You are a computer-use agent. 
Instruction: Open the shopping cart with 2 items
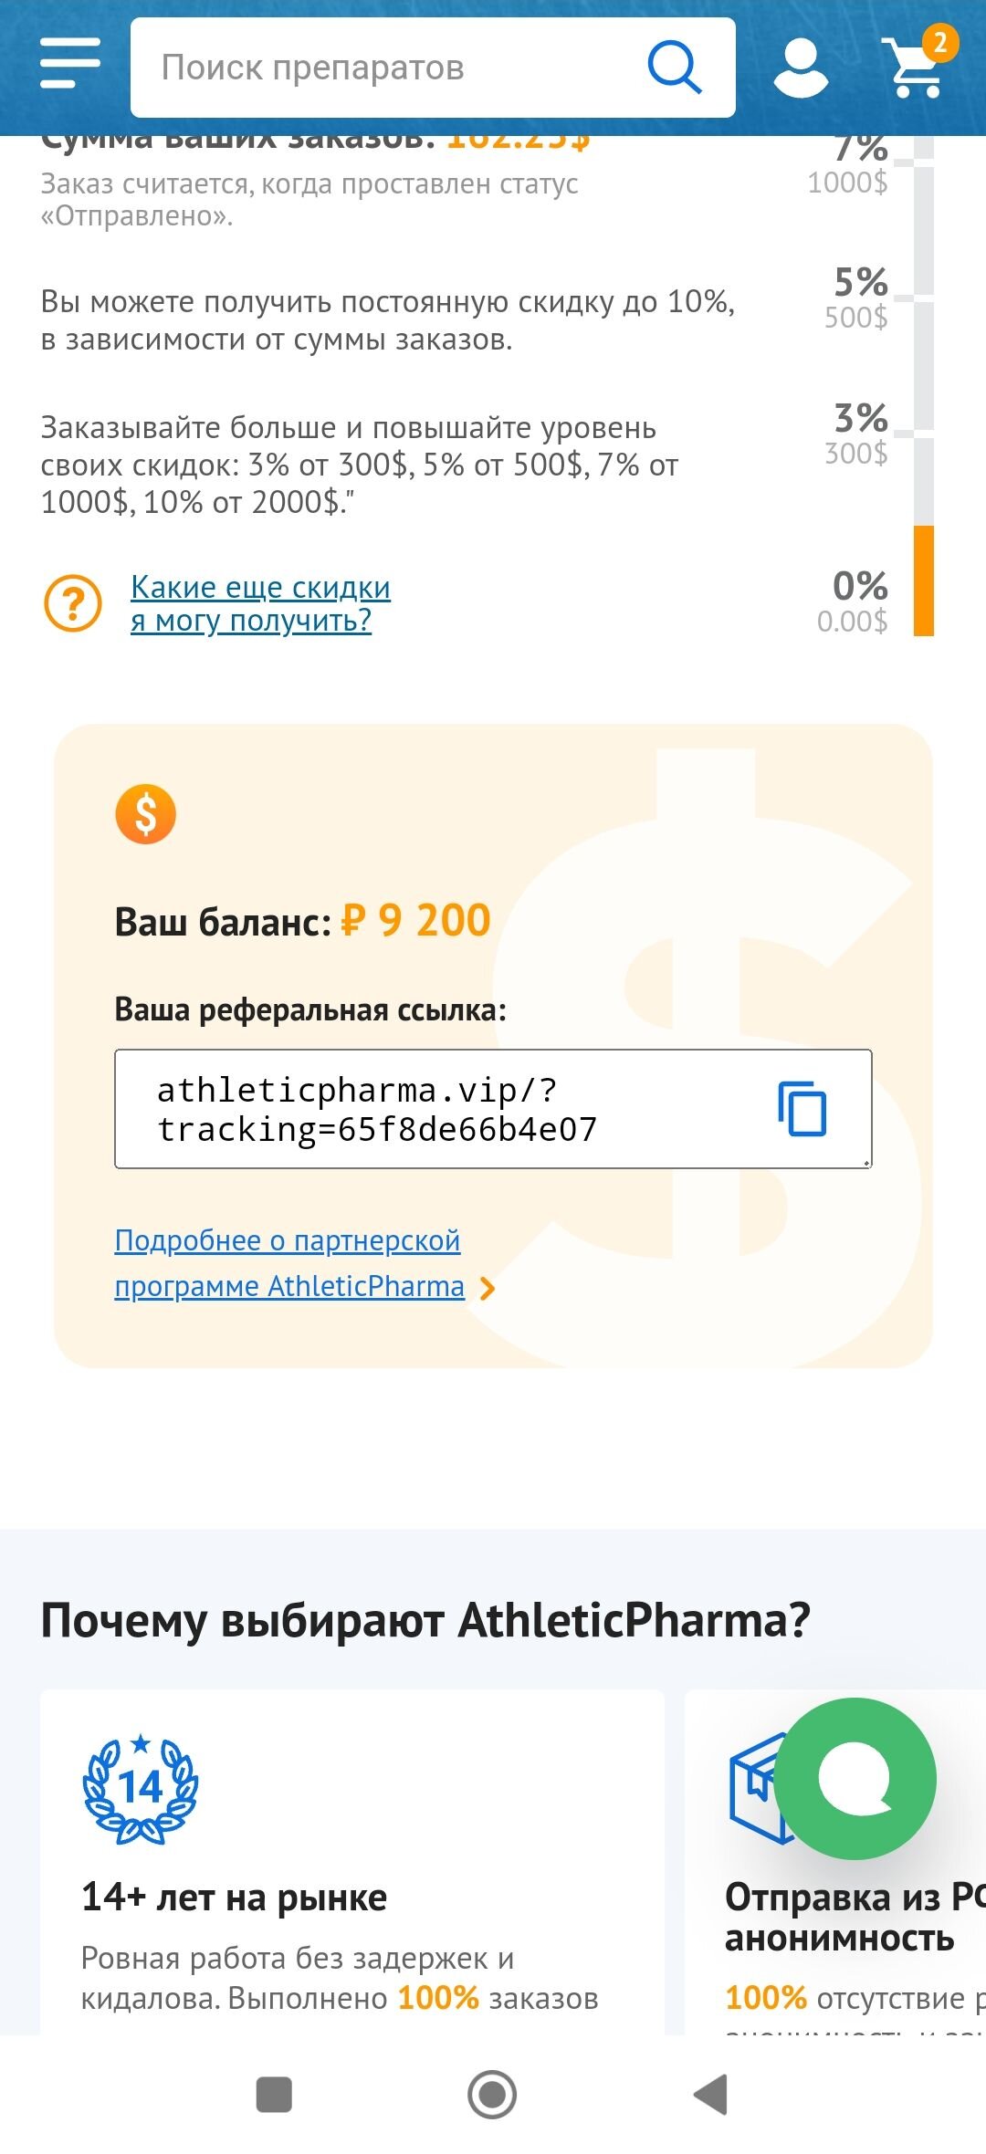[918, 68]
